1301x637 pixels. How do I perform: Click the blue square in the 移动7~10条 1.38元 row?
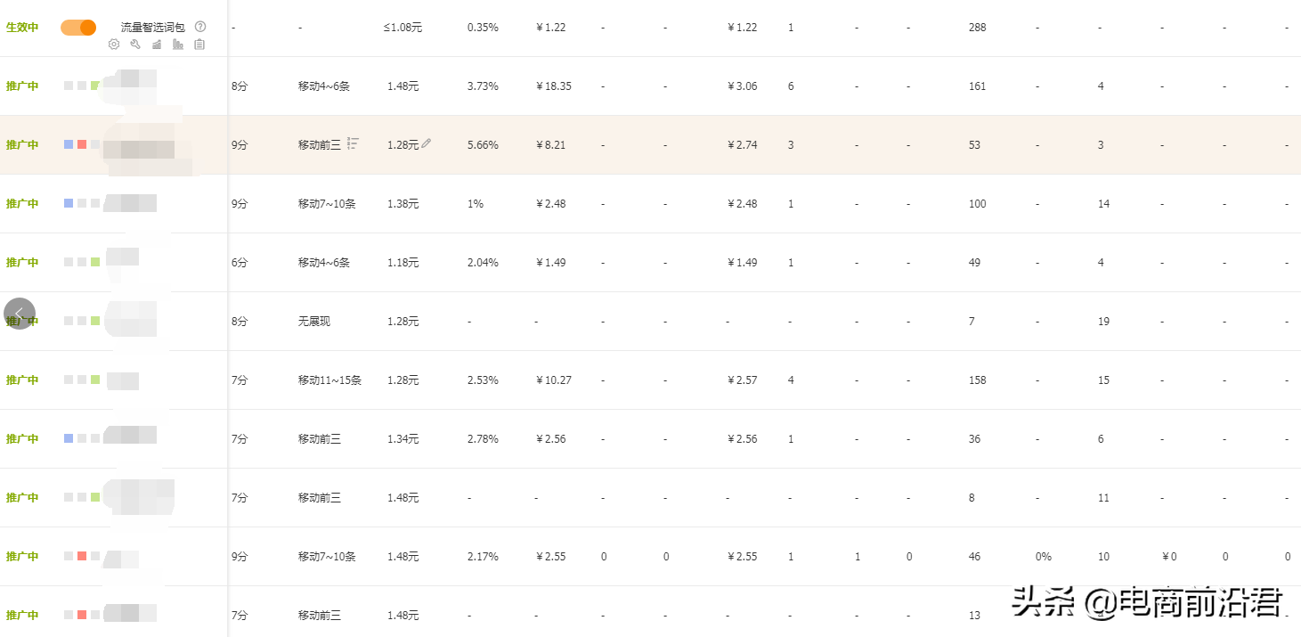(x=69, y=203)
